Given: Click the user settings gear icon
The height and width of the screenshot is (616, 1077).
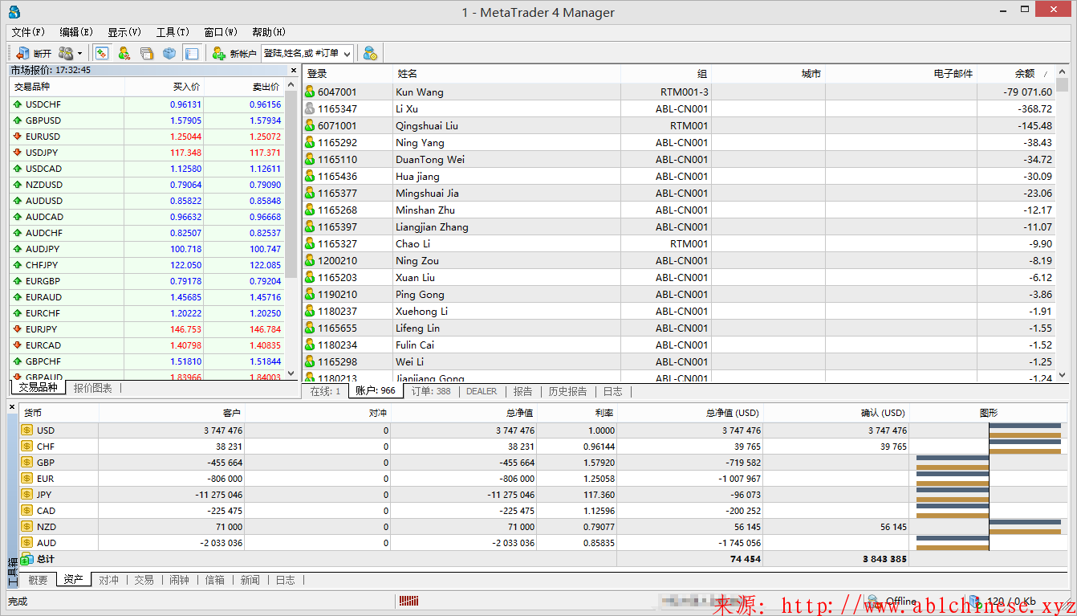Looking at the screenshot, I should coord(370,53).
